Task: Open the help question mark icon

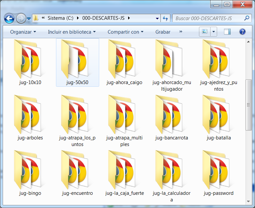Action: pyautogui.click(x=242, y=32)
